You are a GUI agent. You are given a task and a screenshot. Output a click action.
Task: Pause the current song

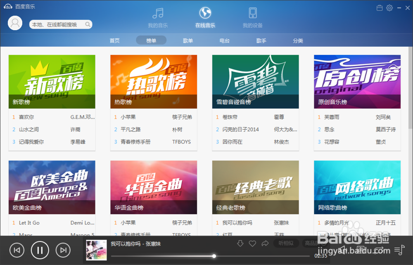tap(40, 250)
